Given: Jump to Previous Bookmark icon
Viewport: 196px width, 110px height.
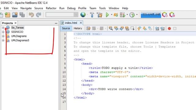Looking at the screenshot, I should pyautogui.click(x=139, y=28).
